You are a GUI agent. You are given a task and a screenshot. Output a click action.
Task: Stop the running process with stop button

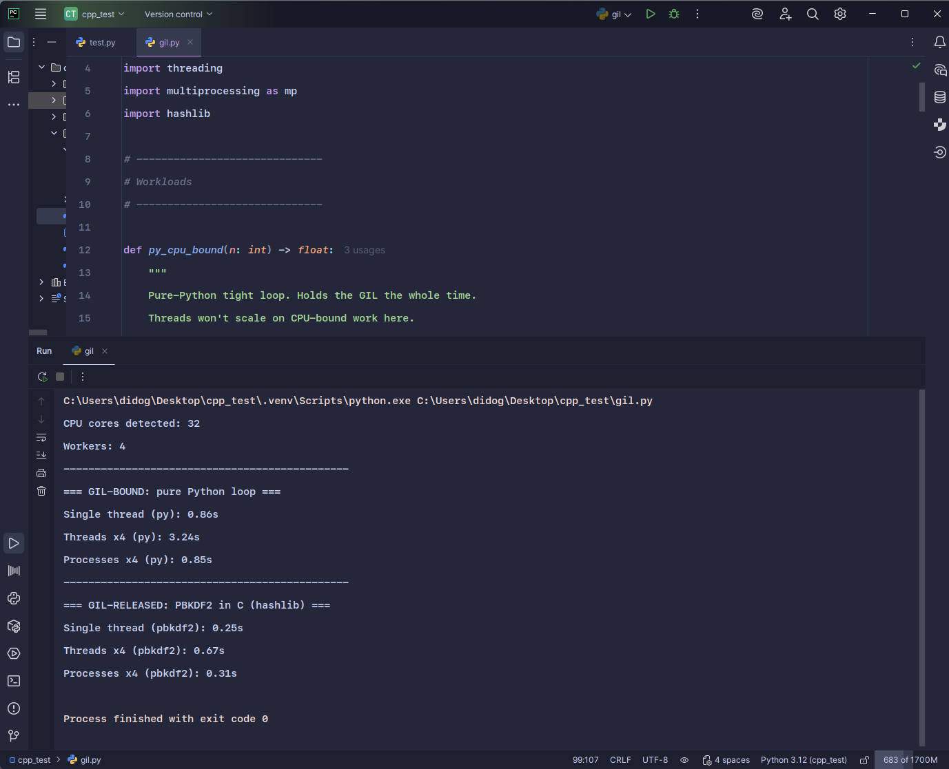60,377
